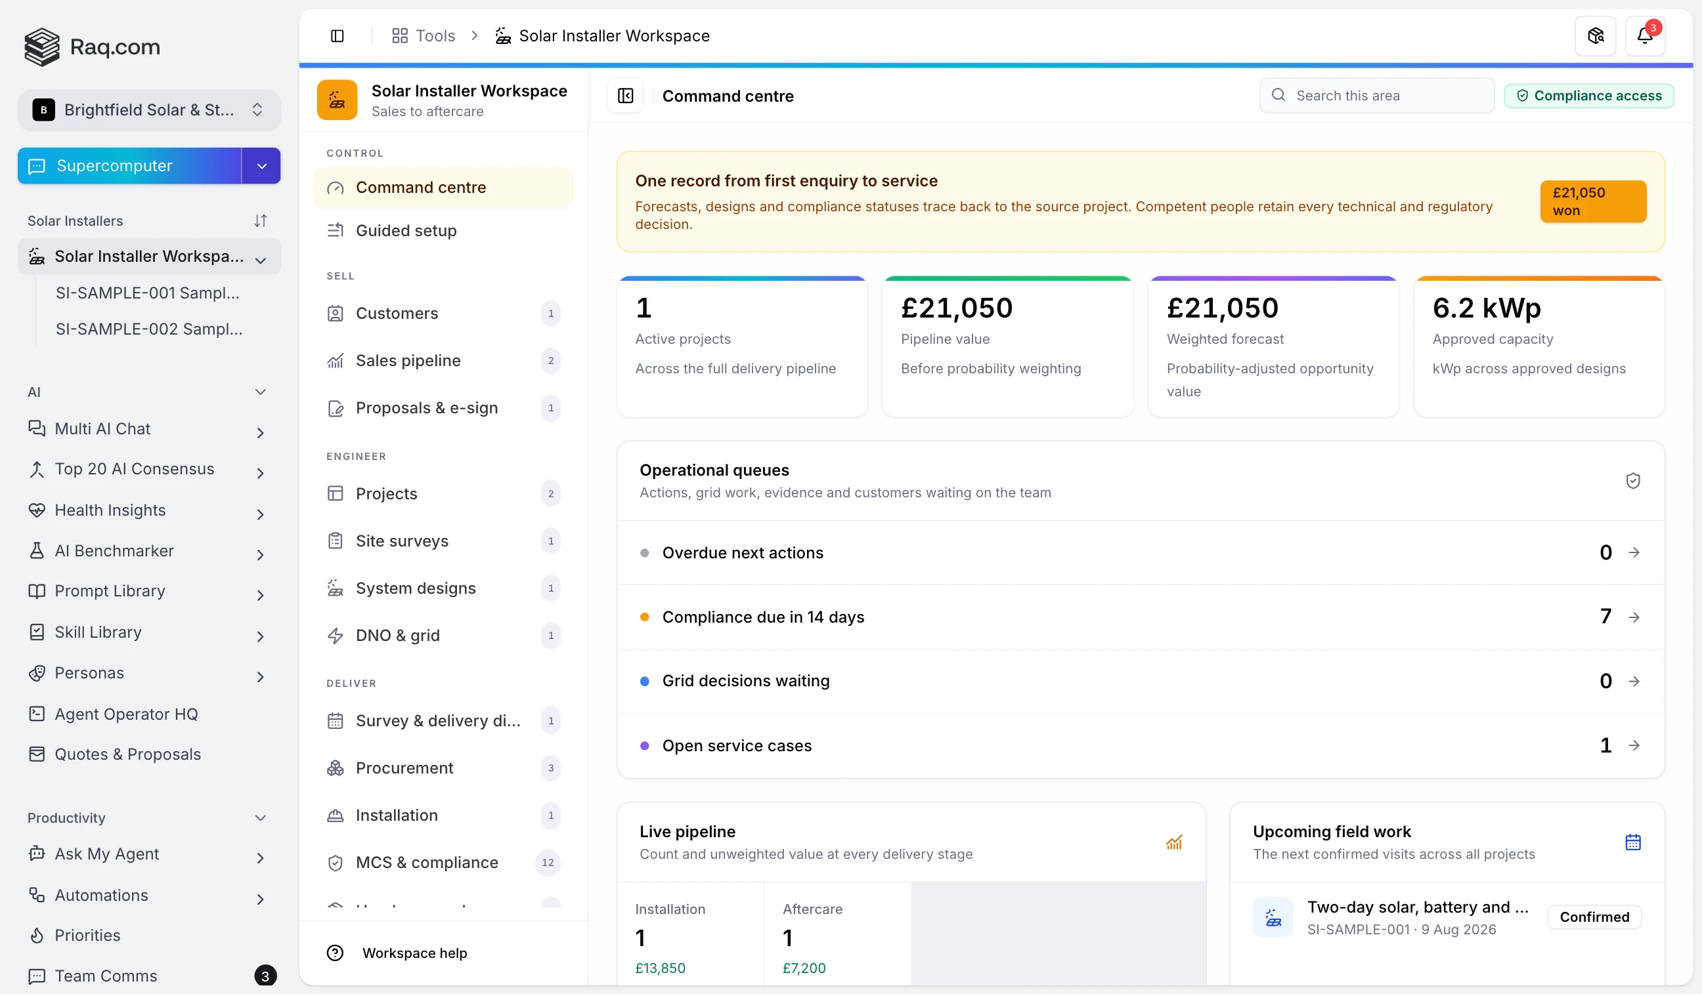The width and height of the screenshot is (1702, 994).
Task: Collapse the AI section chevron
Action: click(260, 392)
